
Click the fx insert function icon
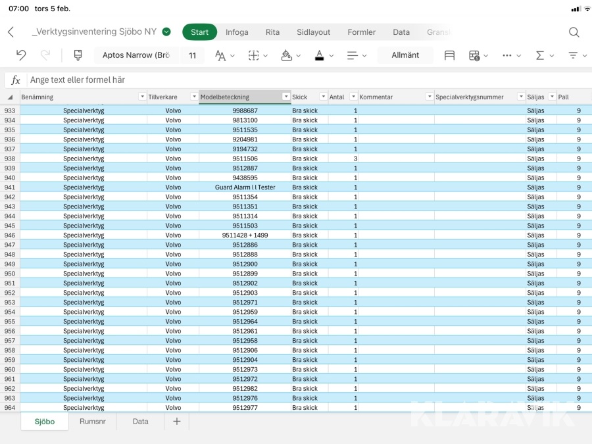click(16, 80)
